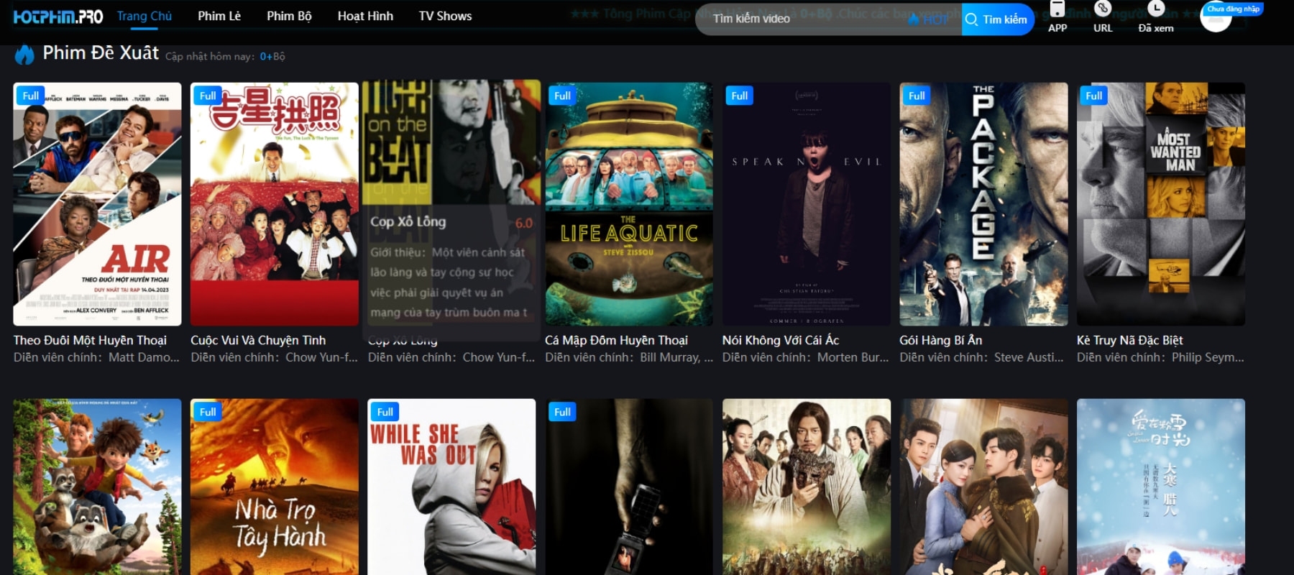Click Cọp Xổ Lồng hover overlay title
This screenshot has height=575, width=1294.
pyautogui.click(x=408, y=222)
